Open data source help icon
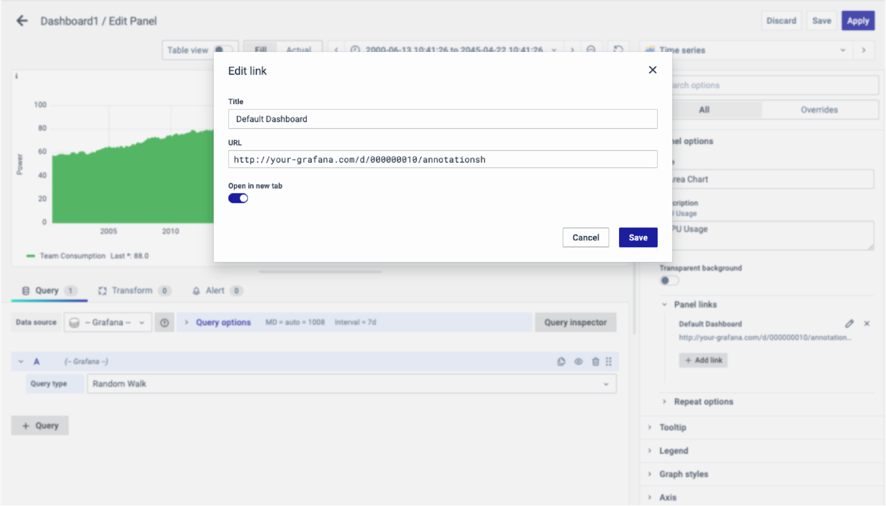 pyautogui.click(x=164, y=323)
